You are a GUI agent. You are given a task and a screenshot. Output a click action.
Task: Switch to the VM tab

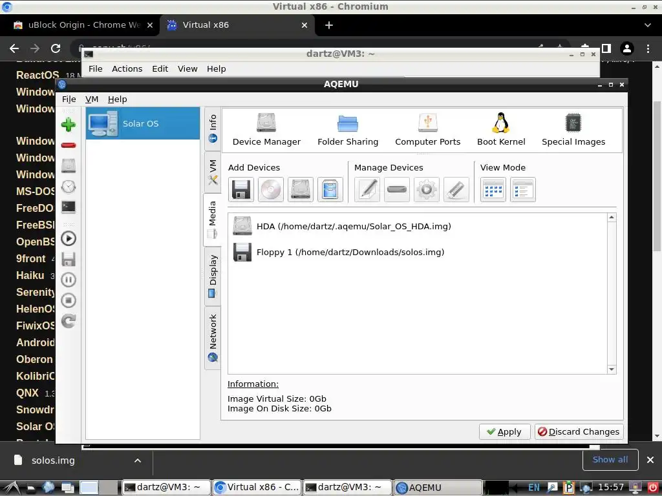click(x=212, y=172)
